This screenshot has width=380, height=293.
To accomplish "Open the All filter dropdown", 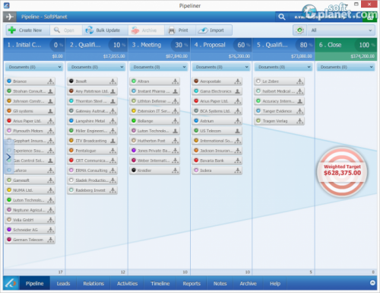I will (x=341, y=30).
